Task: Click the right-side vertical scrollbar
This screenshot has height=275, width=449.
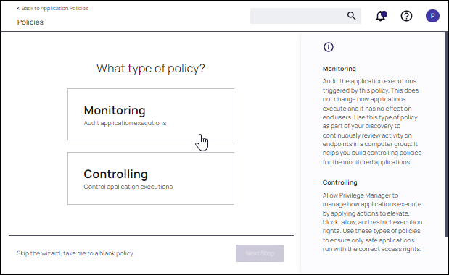Action: point(446,134)
